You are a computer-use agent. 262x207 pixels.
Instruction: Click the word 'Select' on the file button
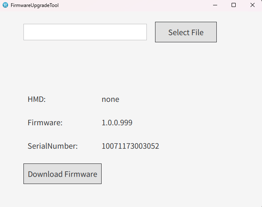(179, 32)
